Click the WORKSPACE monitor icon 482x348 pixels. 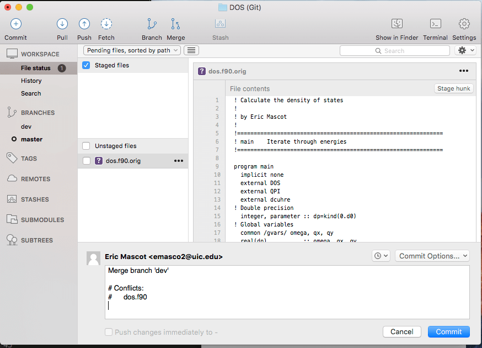pos(12,54)
